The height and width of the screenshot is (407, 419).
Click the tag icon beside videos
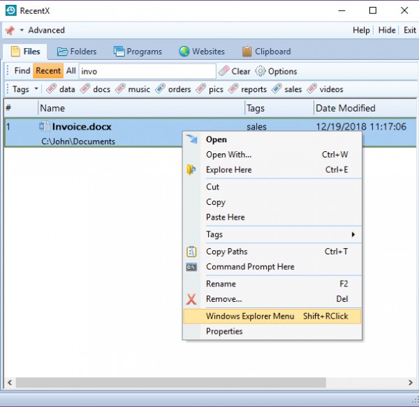pyautogui.click(x=311, y=89)
